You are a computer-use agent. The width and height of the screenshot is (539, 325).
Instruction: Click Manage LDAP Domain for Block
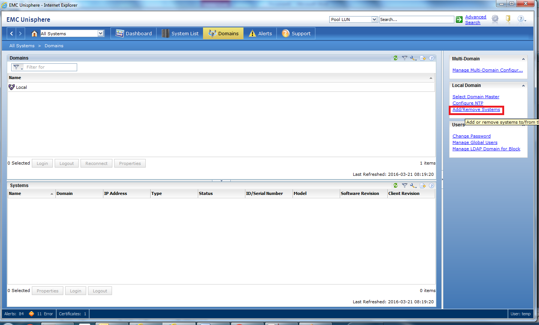point(486,149)
